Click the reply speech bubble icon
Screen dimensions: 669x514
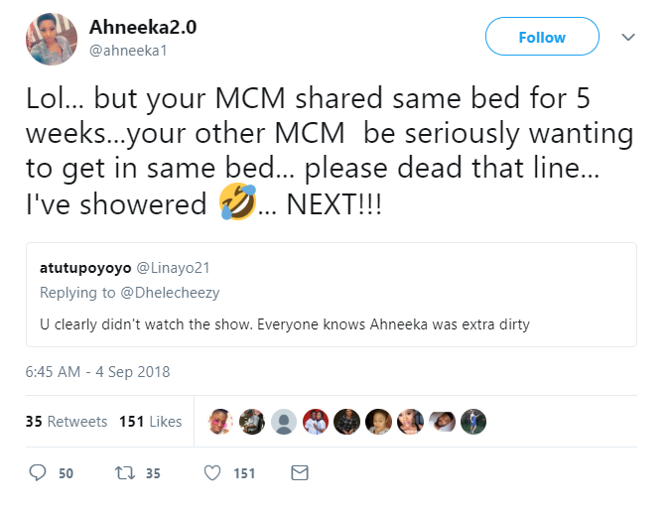38,473
